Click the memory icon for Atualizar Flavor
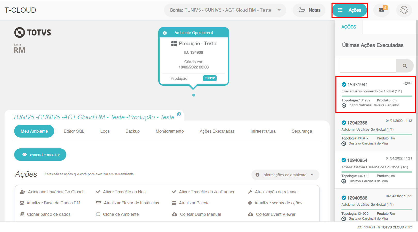The width and height of the screenshot is (418, 232). (x=99, y=203)
